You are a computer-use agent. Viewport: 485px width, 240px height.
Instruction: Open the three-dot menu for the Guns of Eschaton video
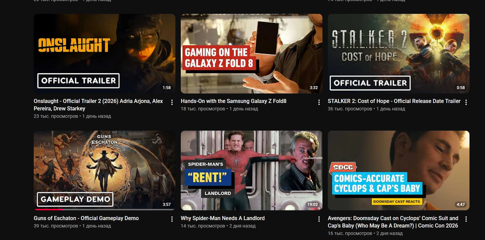point(172,219)
